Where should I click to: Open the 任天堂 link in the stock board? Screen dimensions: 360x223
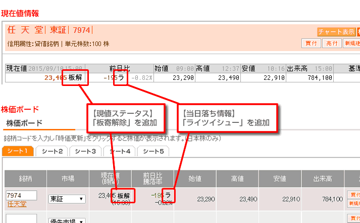coord(17,204)
